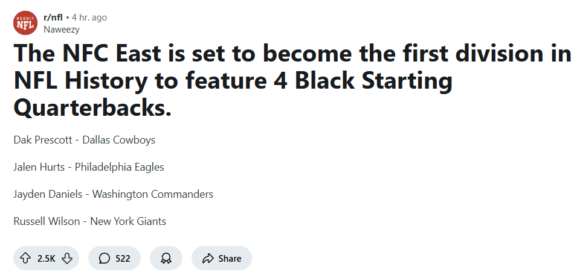Downvote the NFC East post
This screenshot has height=275, width=577.
point(67,259)
